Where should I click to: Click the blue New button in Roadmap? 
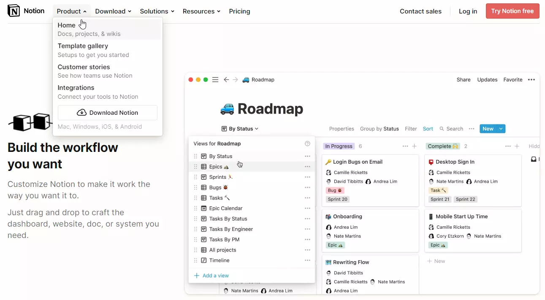pyautogui.click(x=488, y=129)
